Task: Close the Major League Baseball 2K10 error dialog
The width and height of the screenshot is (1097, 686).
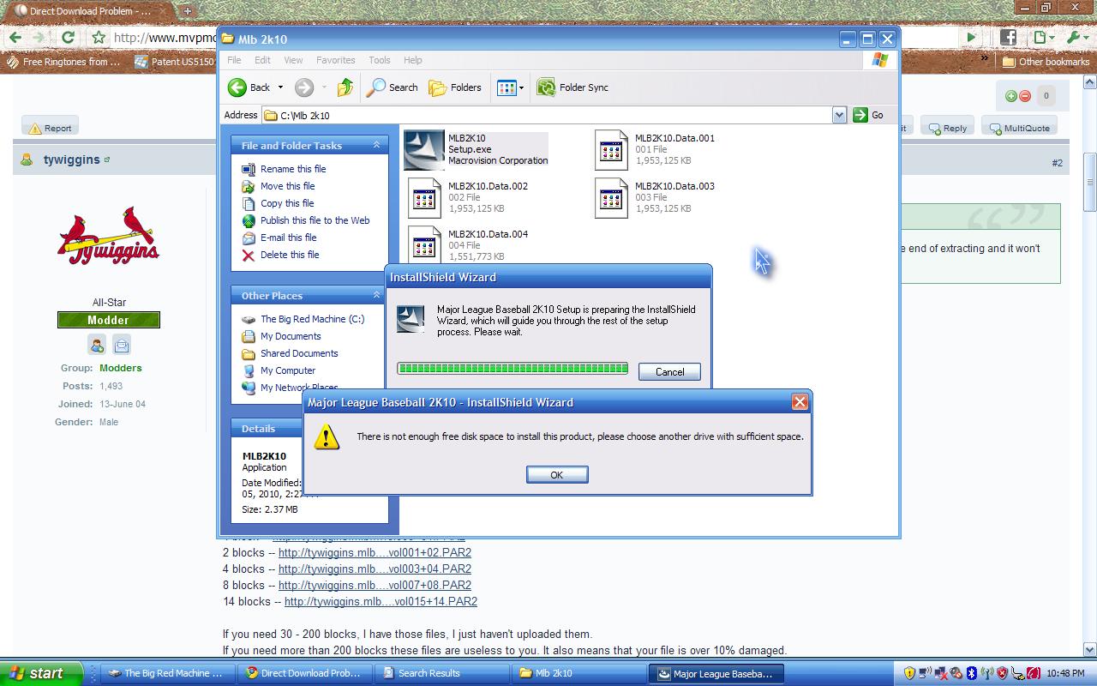Action: [x=800, y=402]
